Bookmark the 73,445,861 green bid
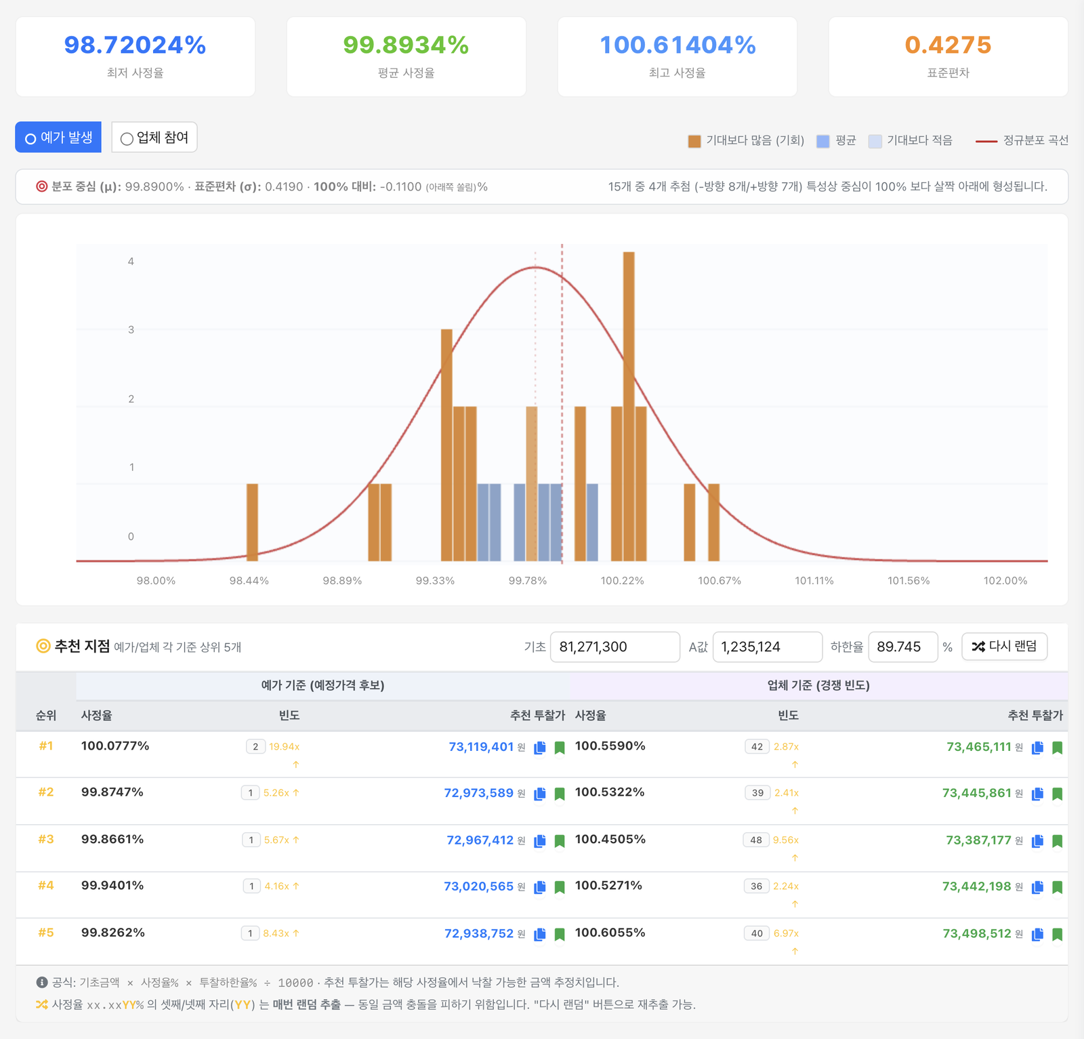The image size is (1084, 1039). [x=1057, y=794]
